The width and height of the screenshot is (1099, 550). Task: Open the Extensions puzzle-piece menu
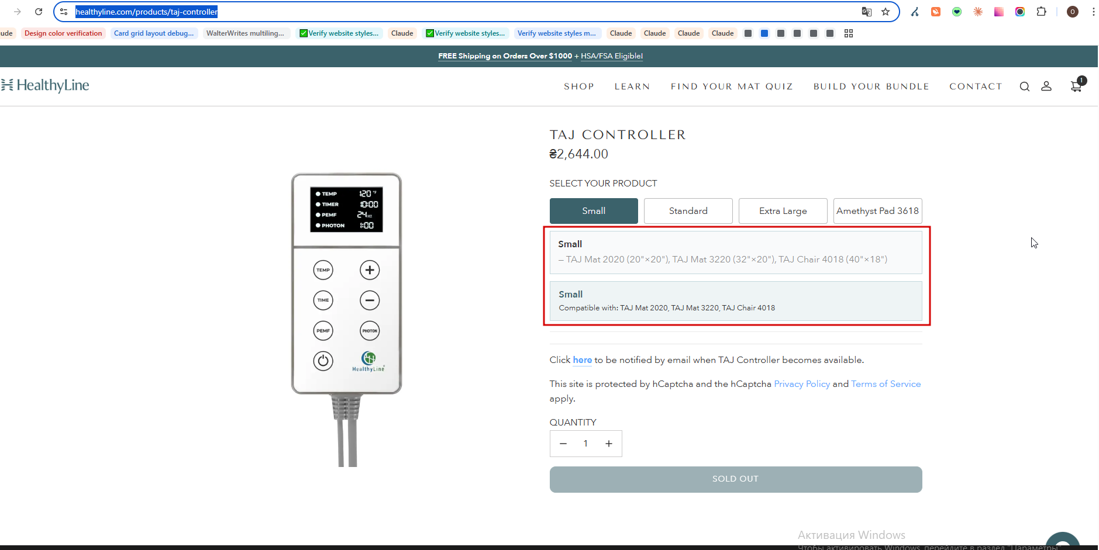pos(1041,12)
